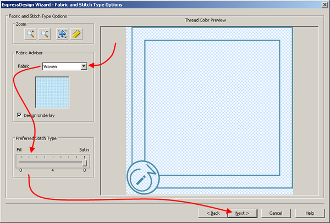Click the '4' slider scale value

pyautogui.click(x=53, y=170)
